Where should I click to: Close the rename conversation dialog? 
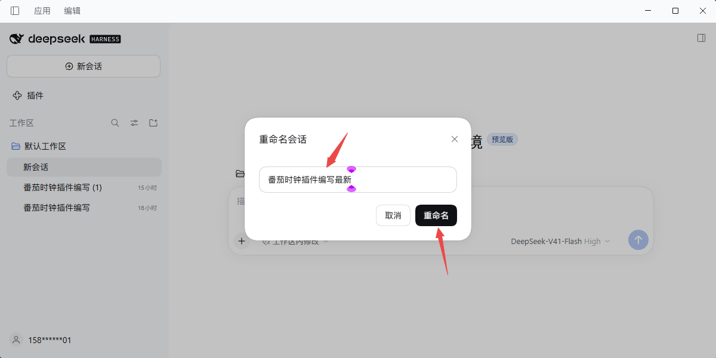pyautogui.click(x=455, y=139)
